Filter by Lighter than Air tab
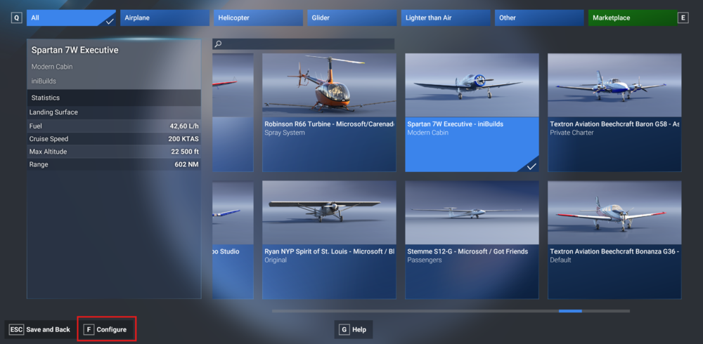This screenshot has height=344, width=703. click(444, 18)
